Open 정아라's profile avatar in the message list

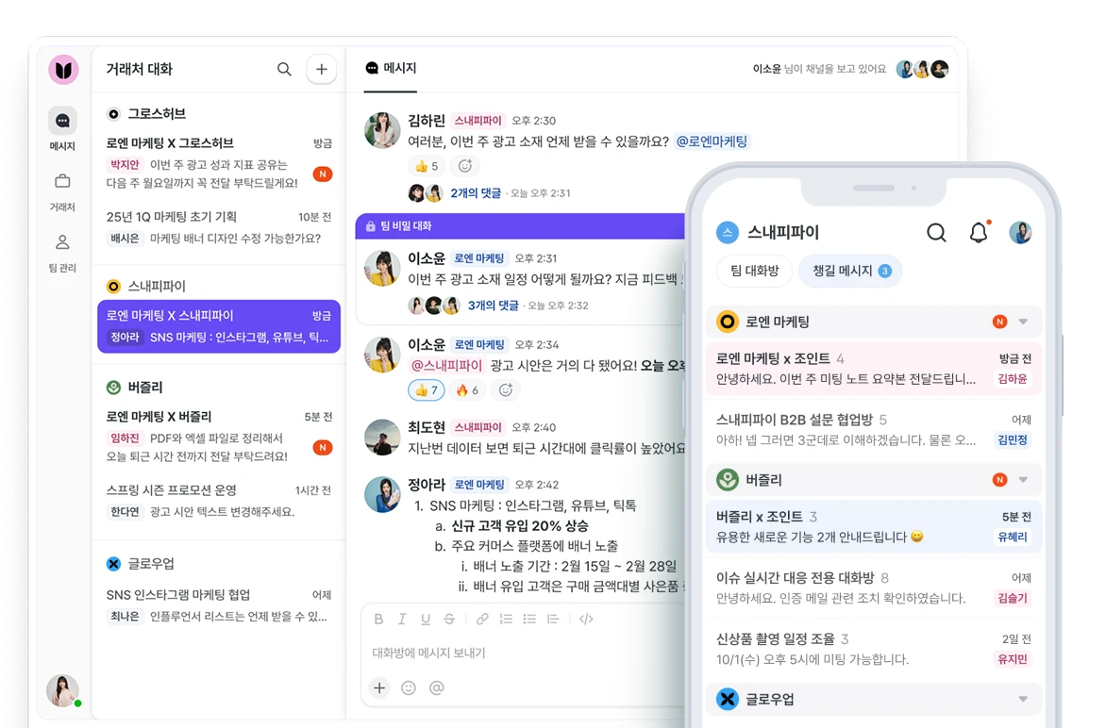pos(382,494)
